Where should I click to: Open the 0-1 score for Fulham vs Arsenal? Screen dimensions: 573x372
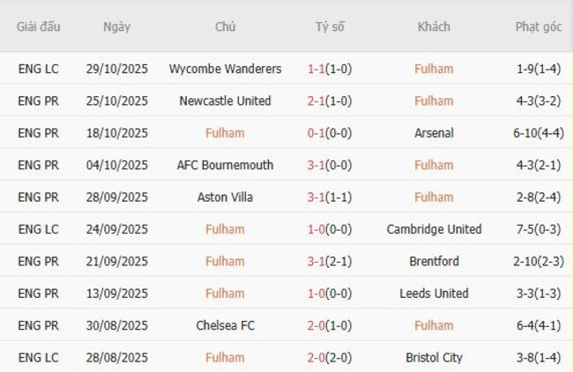point(330,133)
